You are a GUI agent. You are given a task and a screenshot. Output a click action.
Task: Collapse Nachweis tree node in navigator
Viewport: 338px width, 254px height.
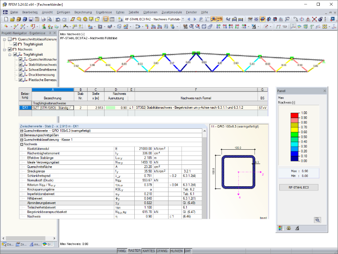[x=4, y=49]
